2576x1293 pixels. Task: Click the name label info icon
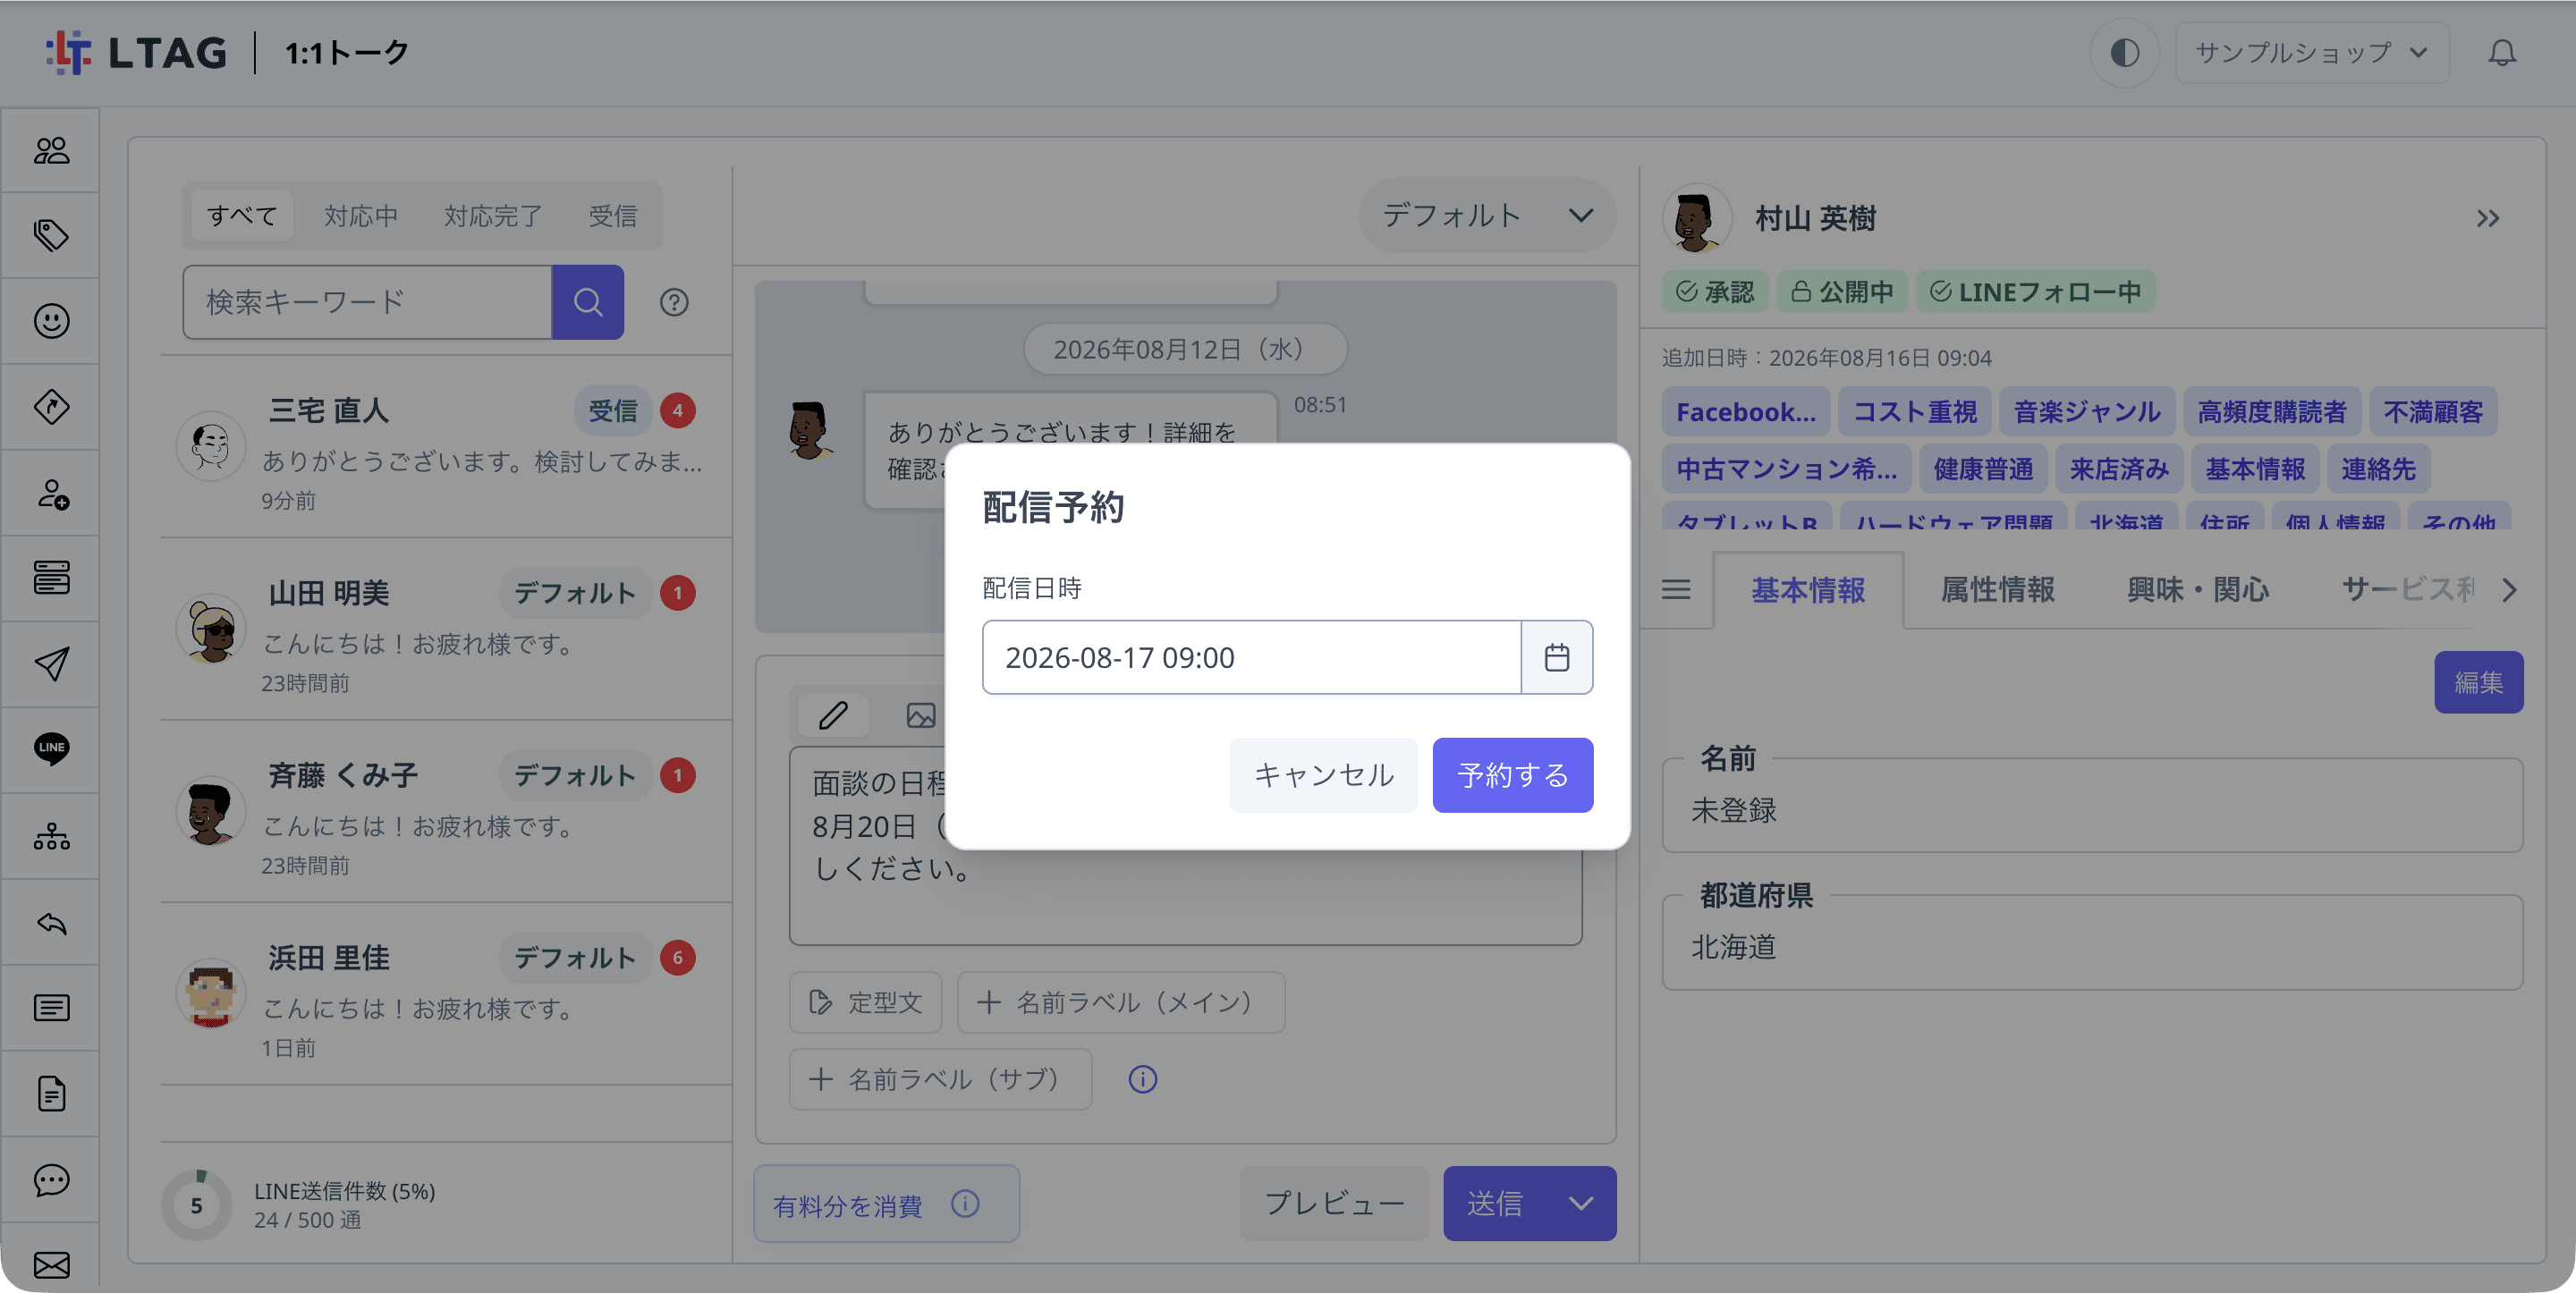point(1142,1079)
